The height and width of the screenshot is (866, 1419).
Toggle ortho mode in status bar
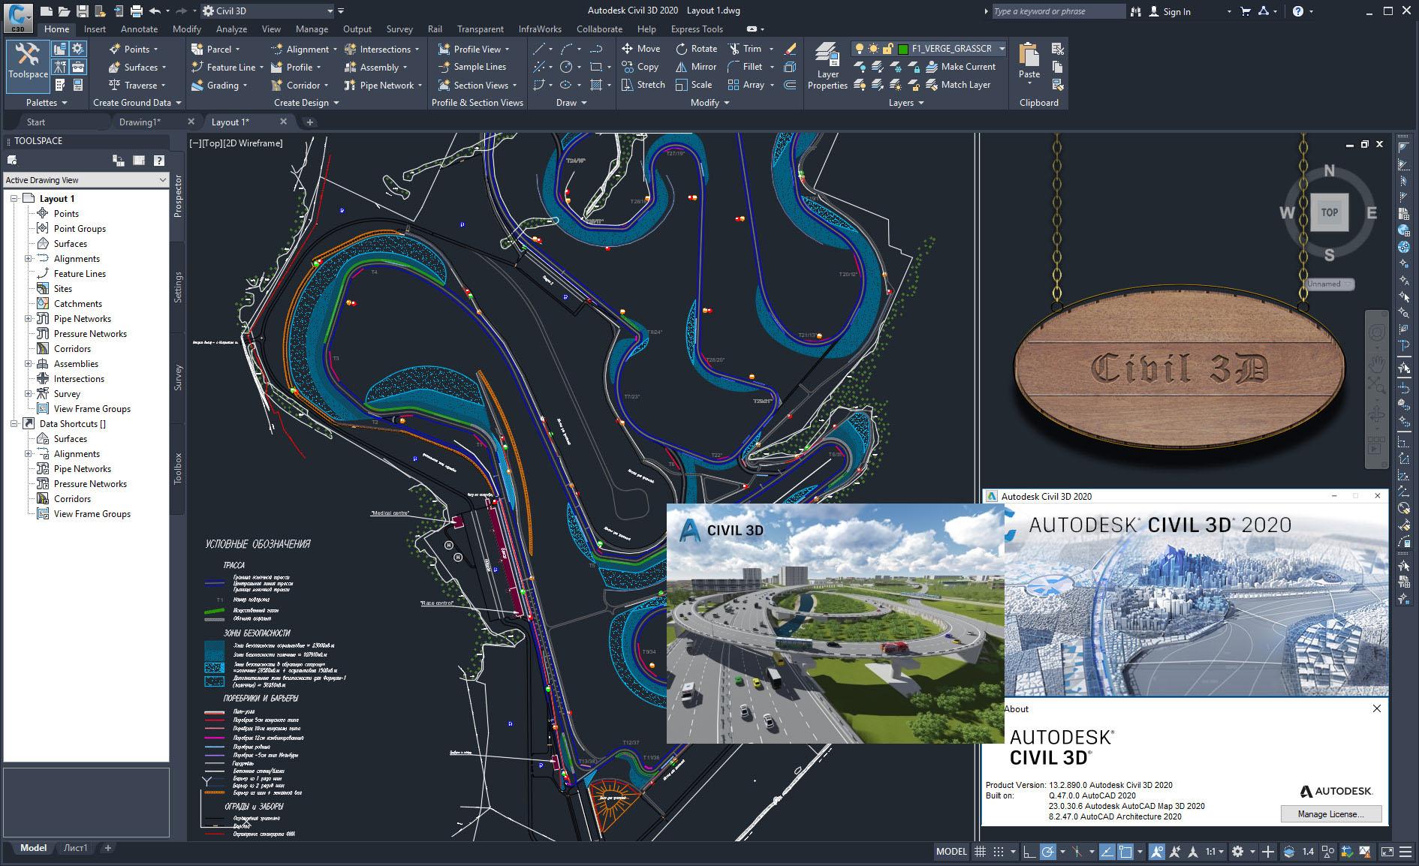point(1029,852)
